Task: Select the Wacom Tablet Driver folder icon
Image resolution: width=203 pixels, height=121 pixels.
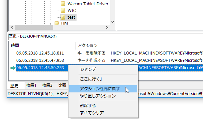Action: point(63,4)
